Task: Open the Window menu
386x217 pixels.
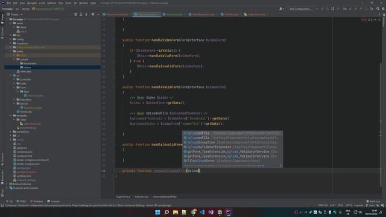Action: pos(83,3)
